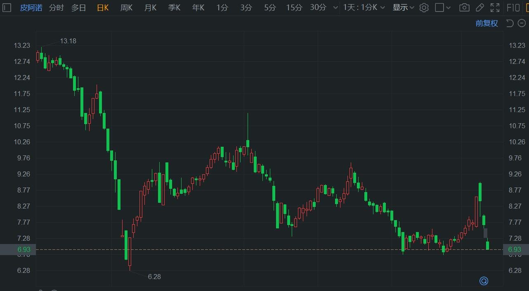The image size is (529, 291).
Task: Click the undo arrow icon
Action: tap(510, 23)
